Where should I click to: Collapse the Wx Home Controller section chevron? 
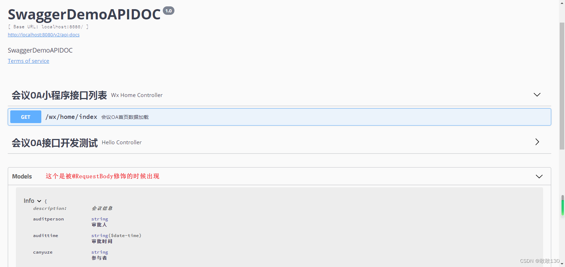[537, 95]
